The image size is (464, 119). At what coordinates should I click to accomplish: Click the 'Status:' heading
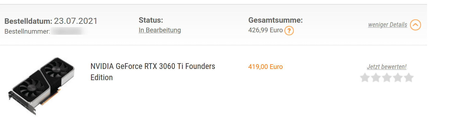[x=151, y=20]
